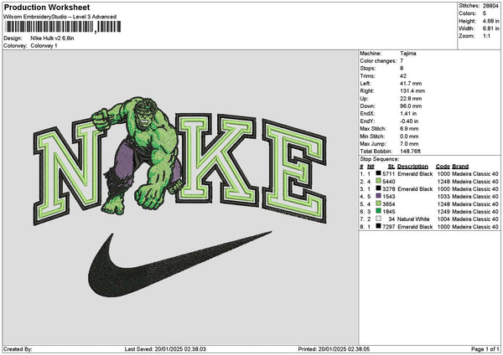Click Emerald Black description in stop row 1
This screenshot has height=355, width=503.
415,174
